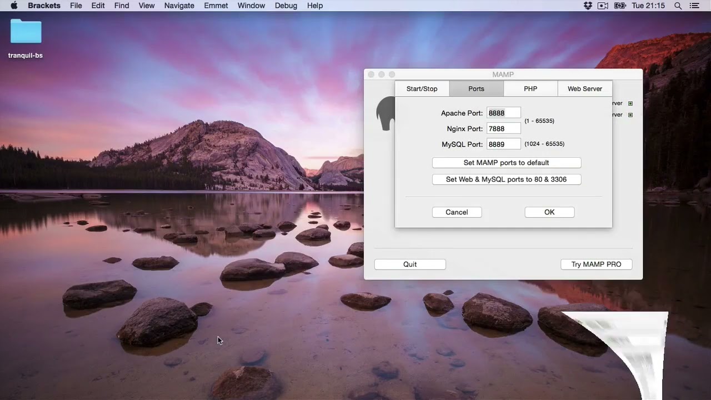711x400 pixels.
Task: Click the Dropbox menu bar icon
Action: point(588,6)
